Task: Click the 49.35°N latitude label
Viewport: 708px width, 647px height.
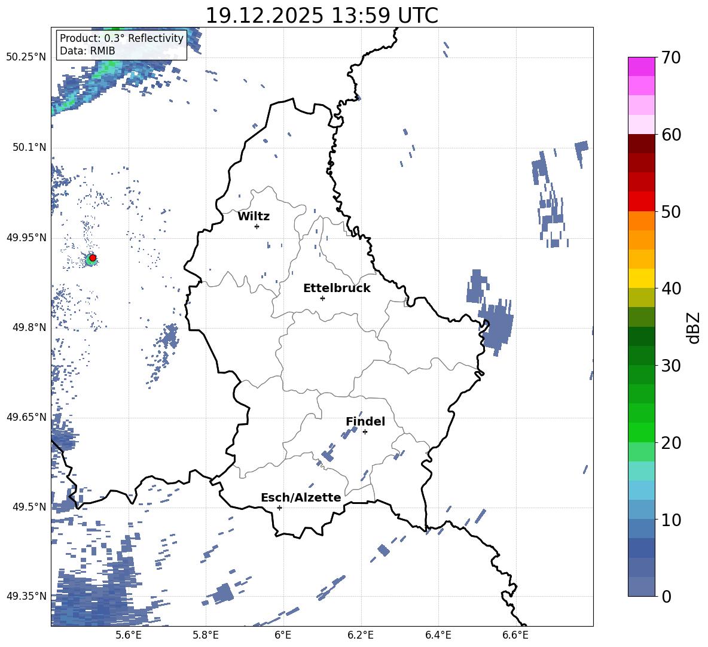Action: (26, 596)
